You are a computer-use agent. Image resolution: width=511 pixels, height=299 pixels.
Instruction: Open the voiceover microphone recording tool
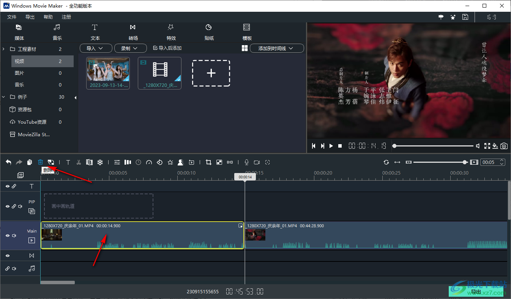[246, 162]
